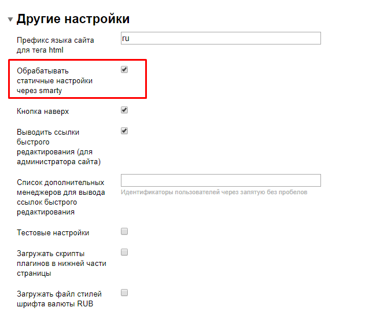Collapse the Другие настройки section triangle
The height and width of the screenshot is (311, 391).
[10, 20]
